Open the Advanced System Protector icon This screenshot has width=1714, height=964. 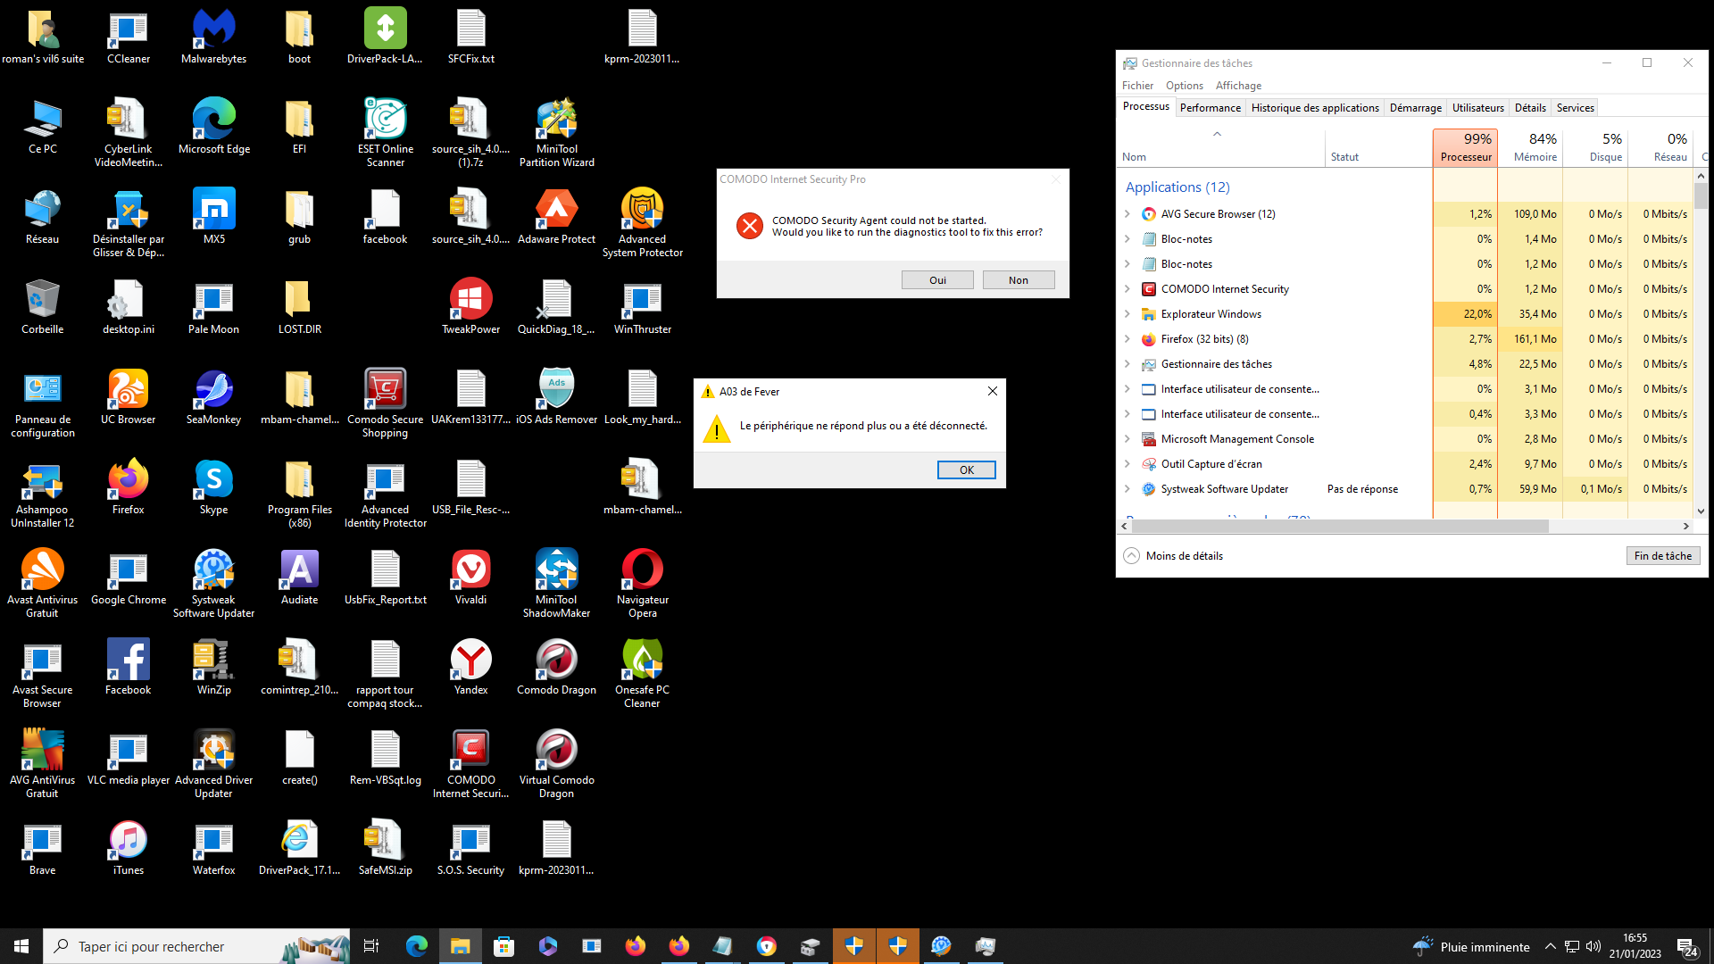point(642,223)
